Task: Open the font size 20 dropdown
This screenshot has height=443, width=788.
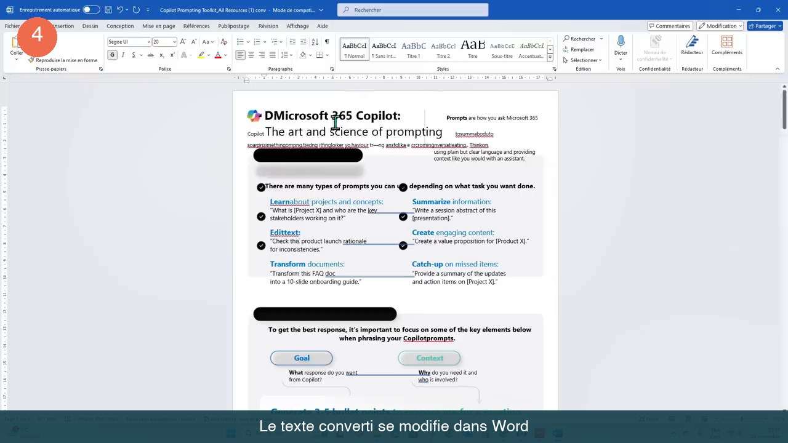Action: click(175, 42)
